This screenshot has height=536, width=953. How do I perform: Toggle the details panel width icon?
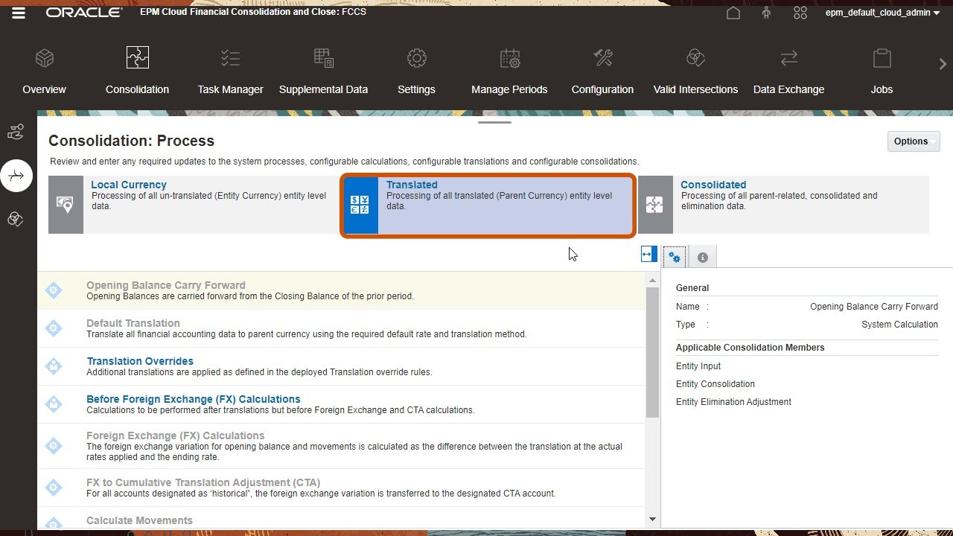click(x=648, y=255)
